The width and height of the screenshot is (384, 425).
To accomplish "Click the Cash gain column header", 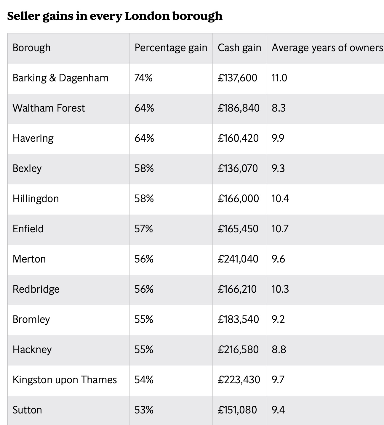I will pos(239,48).
